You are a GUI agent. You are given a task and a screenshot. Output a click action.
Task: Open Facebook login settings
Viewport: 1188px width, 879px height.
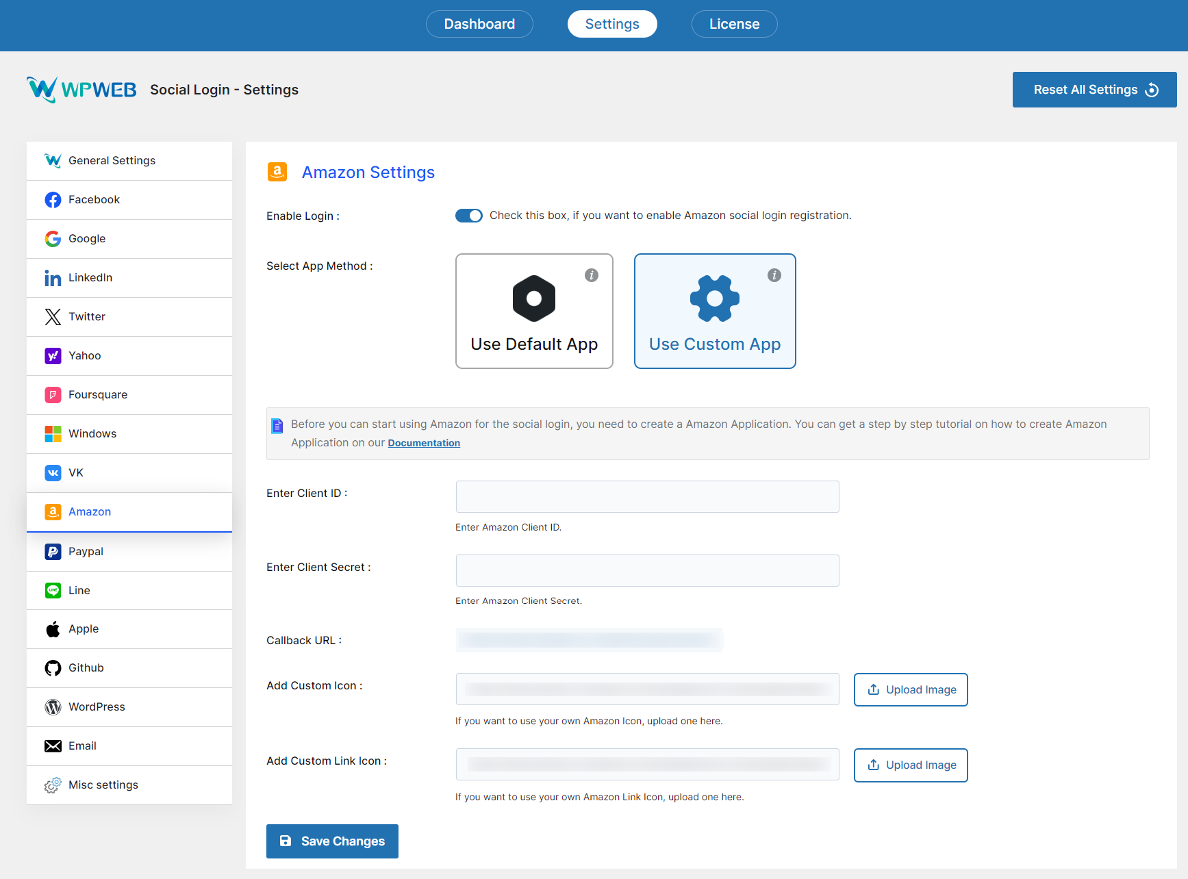(94, 199)
